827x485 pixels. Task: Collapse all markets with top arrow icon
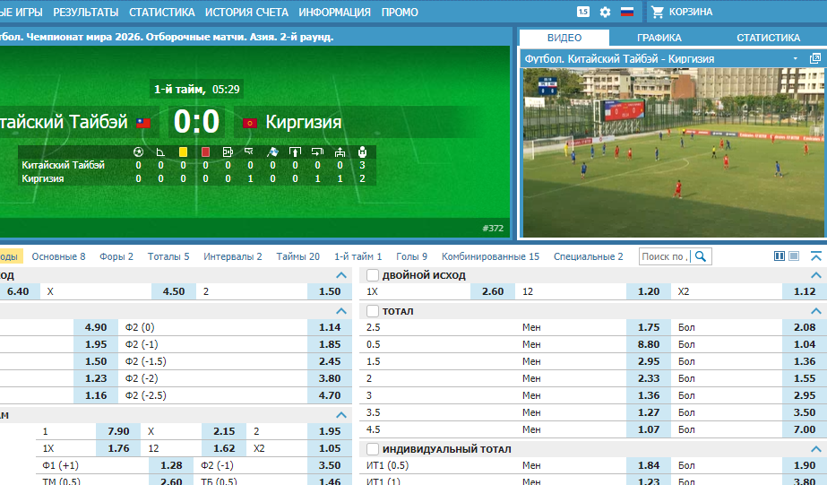point(816,256)
